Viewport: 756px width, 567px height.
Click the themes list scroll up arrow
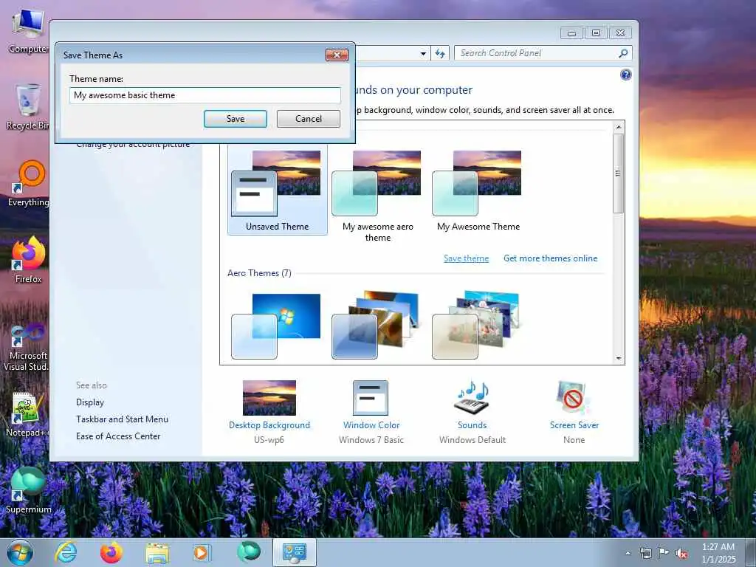619,127
